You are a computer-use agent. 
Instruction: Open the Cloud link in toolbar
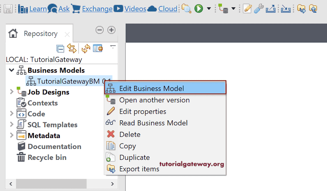point(168,9)
